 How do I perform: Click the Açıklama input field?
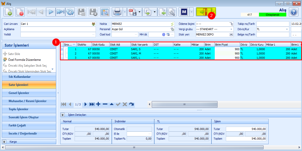tap(58, 29)
